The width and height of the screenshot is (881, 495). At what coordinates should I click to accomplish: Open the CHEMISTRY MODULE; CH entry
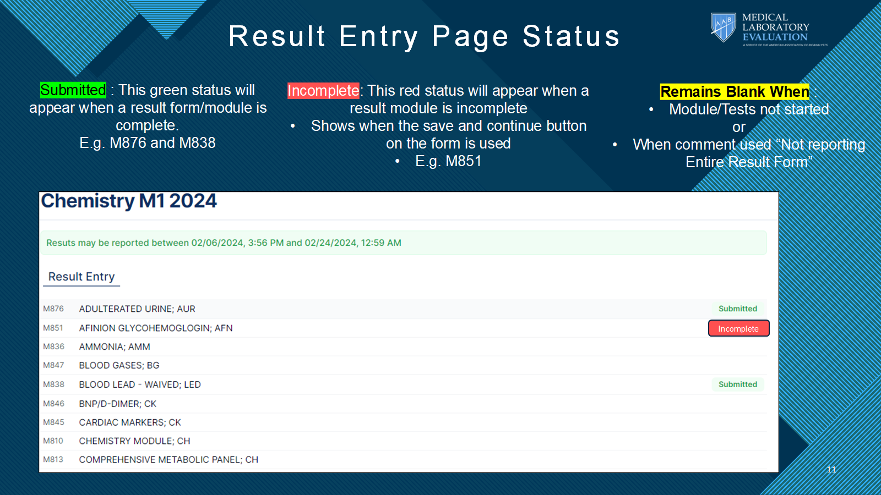pos(134,441)
